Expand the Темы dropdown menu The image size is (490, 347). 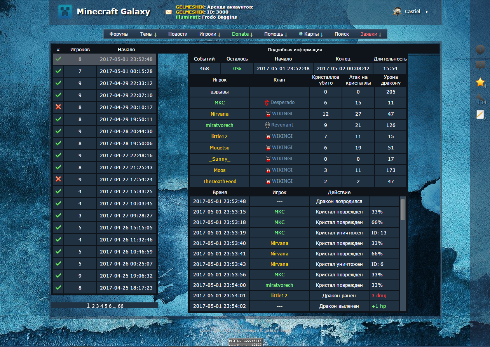coord(148,34)
